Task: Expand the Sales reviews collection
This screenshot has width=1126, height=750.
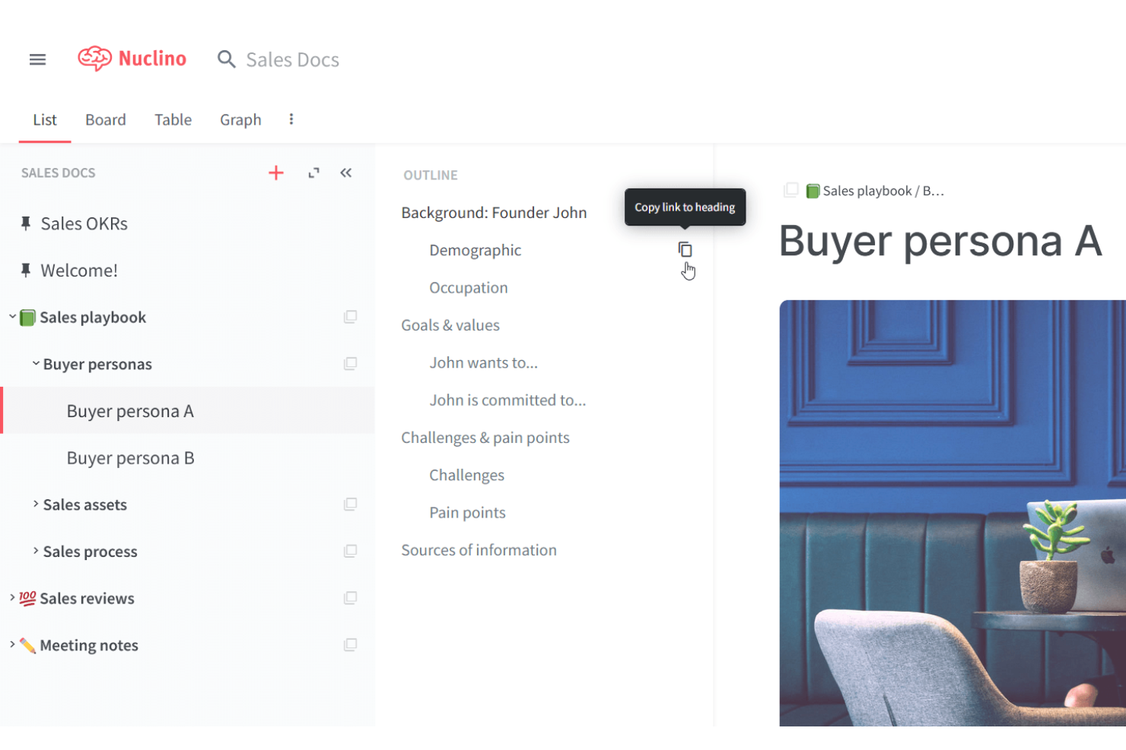Action: pyautogui.click(x=12, y=598)
